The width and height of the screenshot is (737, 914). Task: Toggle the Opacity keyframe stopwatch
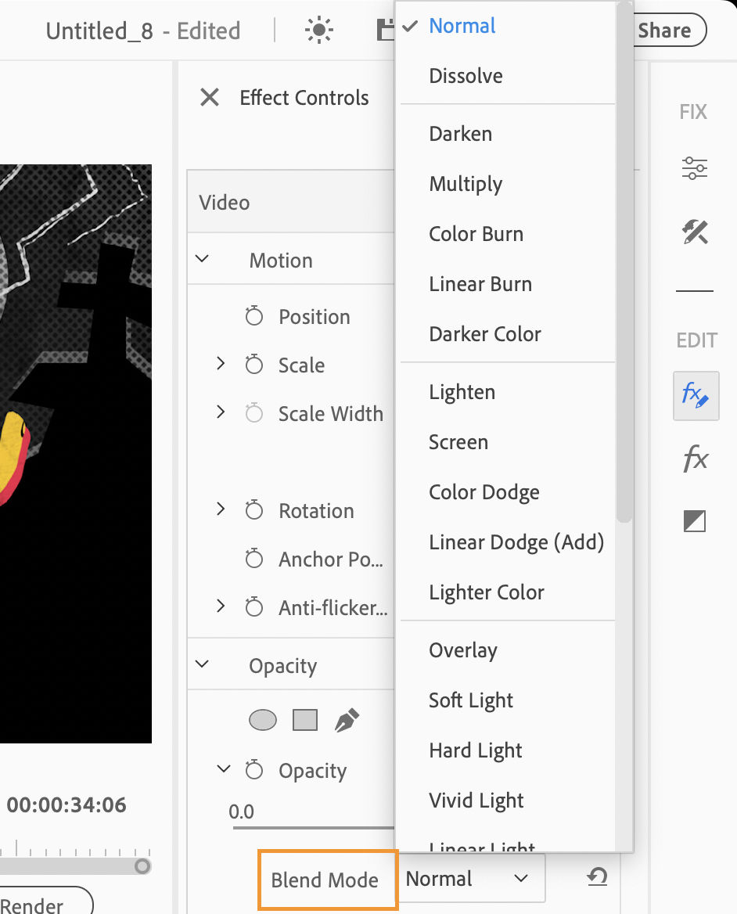pos(253,770)
